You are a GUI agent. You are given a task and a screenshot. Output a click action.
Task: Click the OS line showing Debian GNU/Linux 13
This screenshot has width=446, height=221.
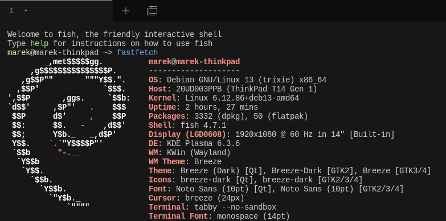point(238,80)
